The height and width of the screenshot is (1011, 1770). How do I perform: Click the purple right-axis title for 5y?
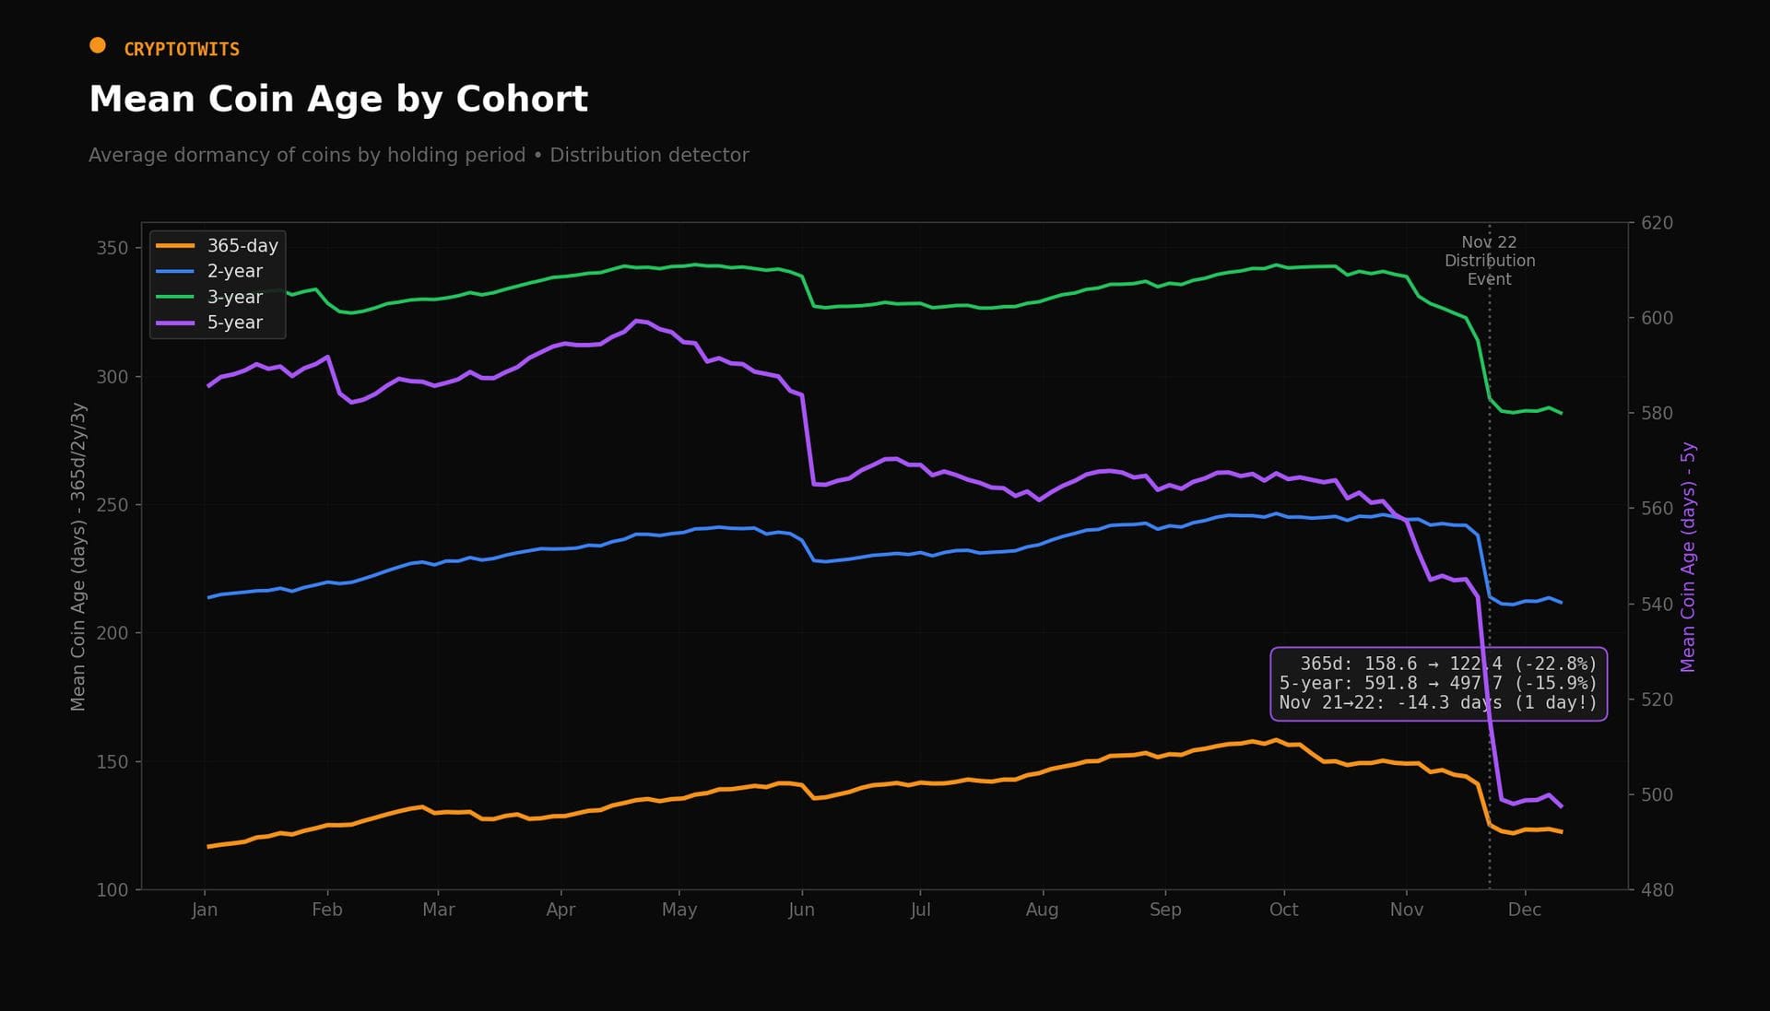click(x=1688, y=557)
